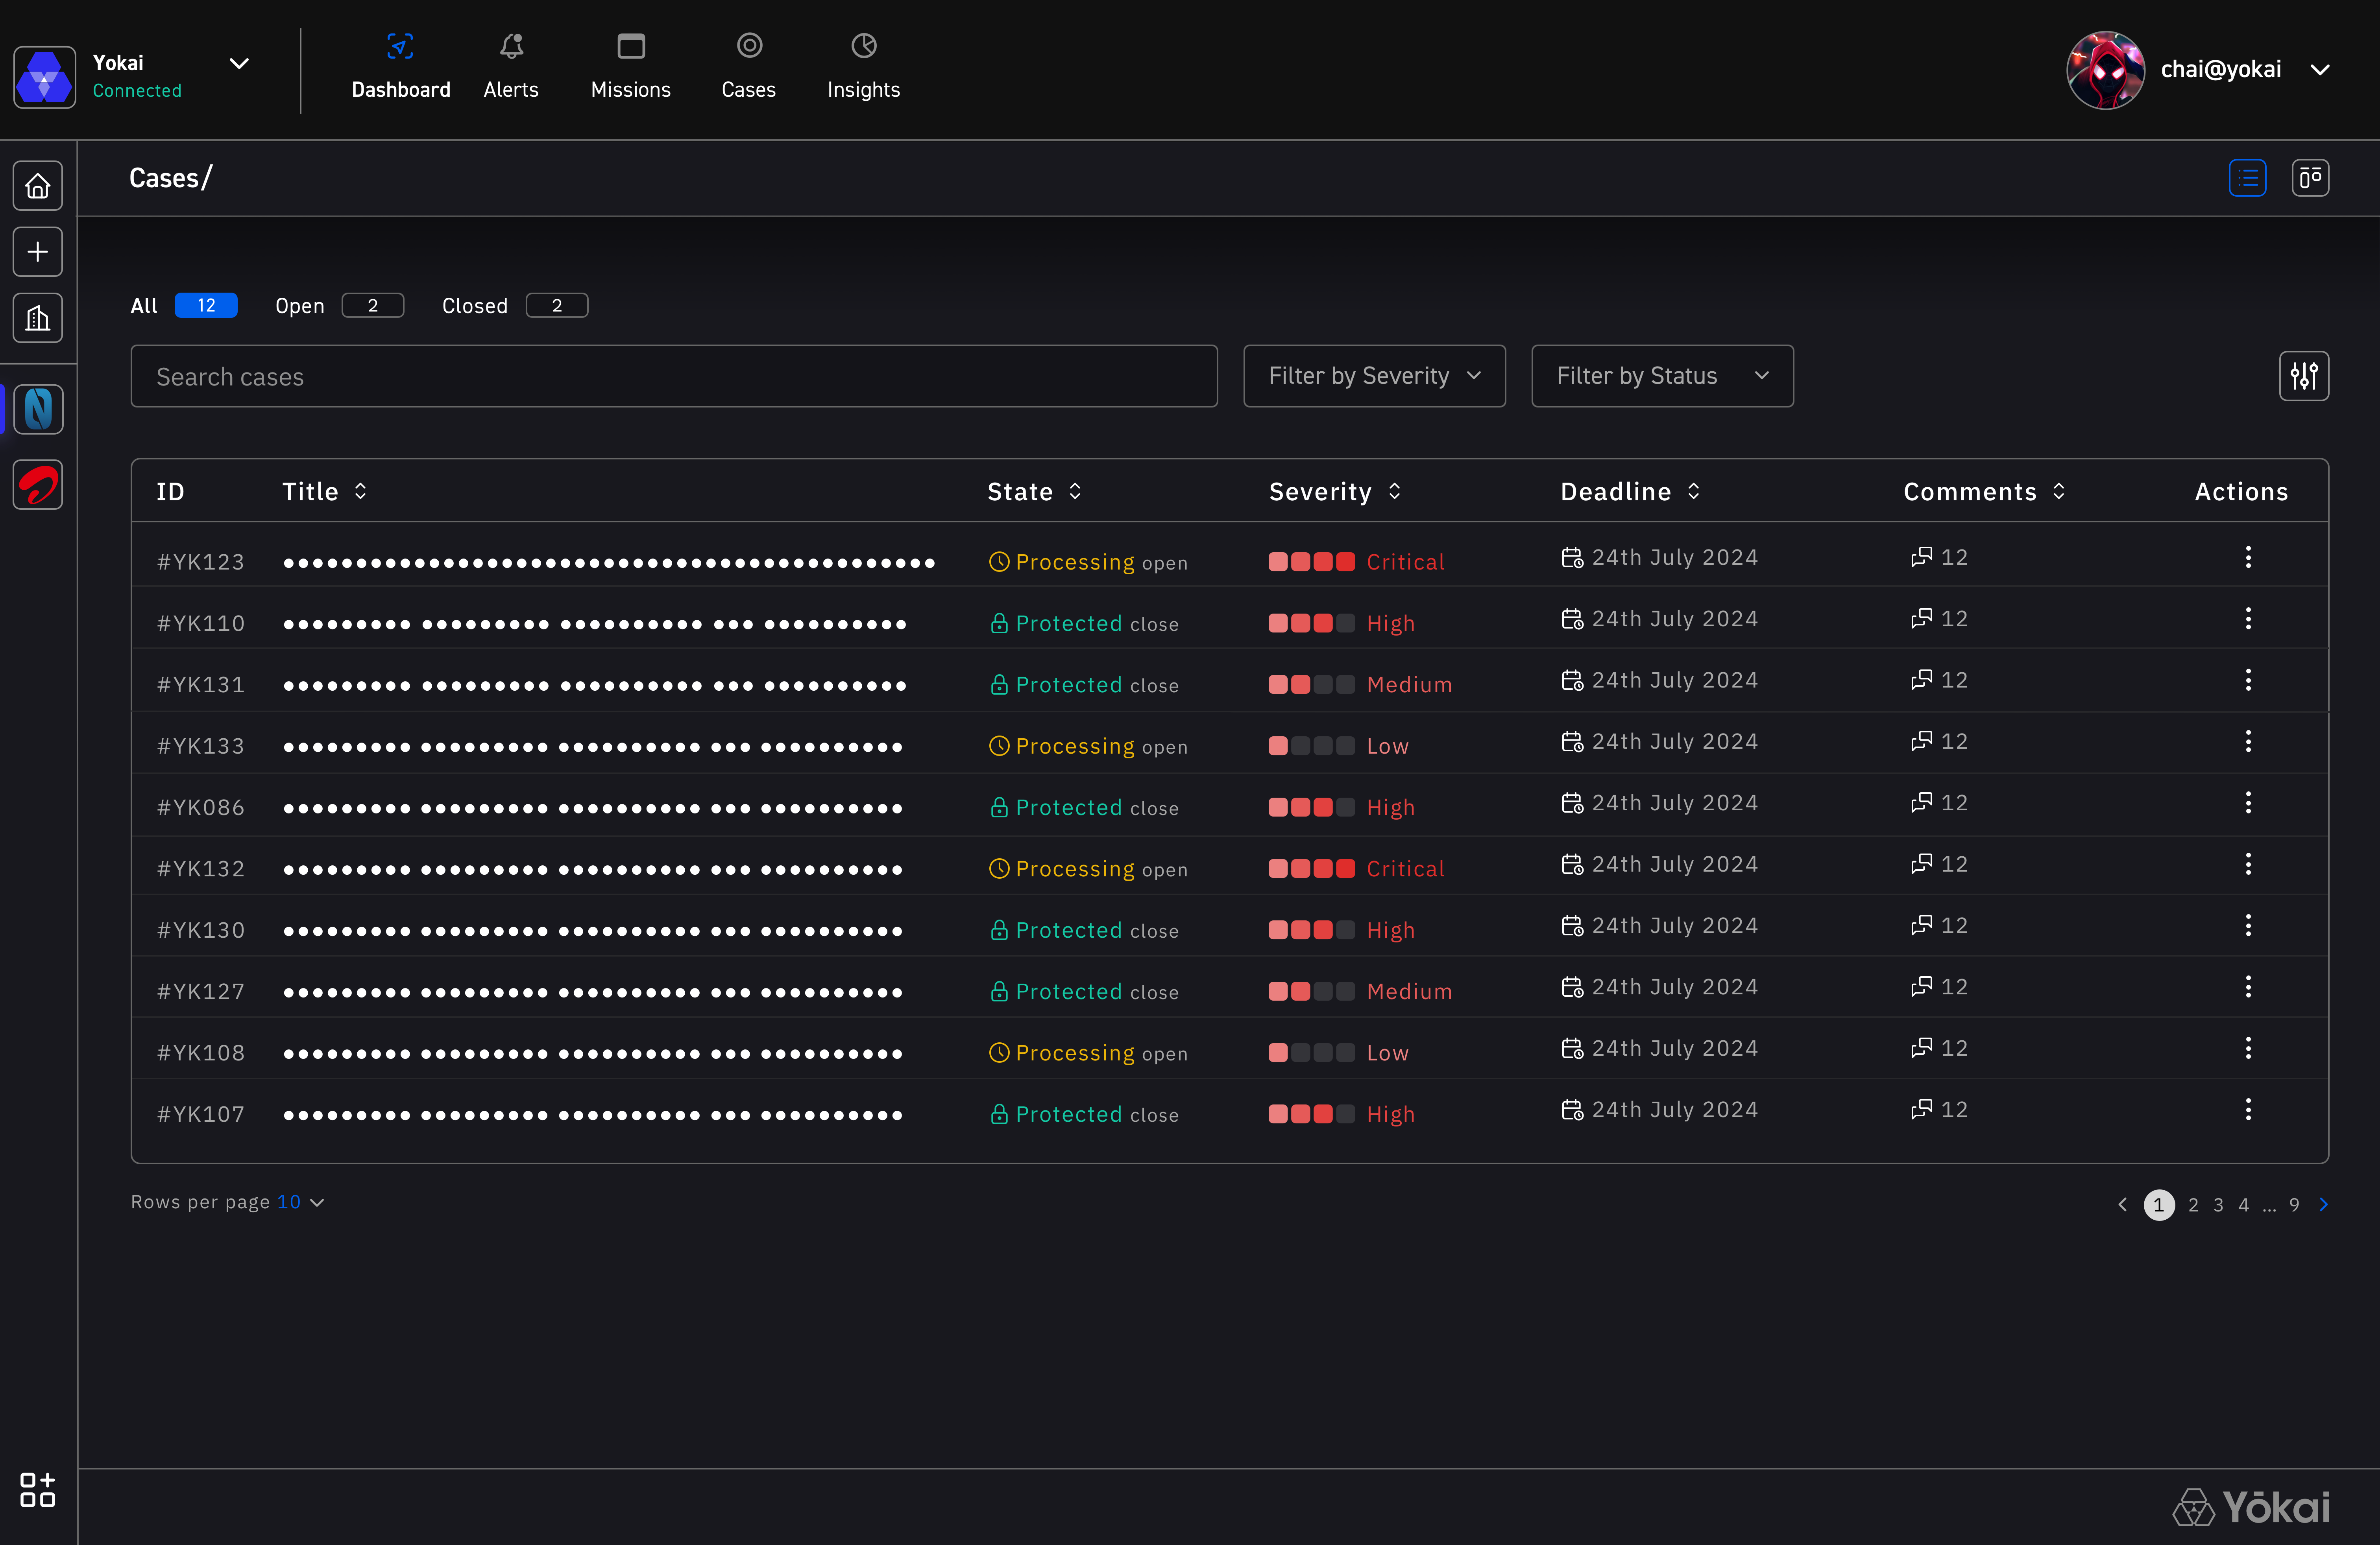Select current page 1 in pagination
Image resolution: width=2380 pixels, height=1545 pixels.
pos(2159,1205)
